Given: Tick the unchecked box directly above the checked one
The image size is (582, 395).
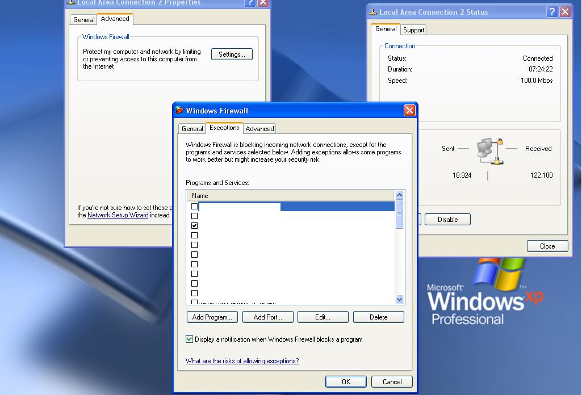Looking at the screenshot, I should (x=195, y=216).
